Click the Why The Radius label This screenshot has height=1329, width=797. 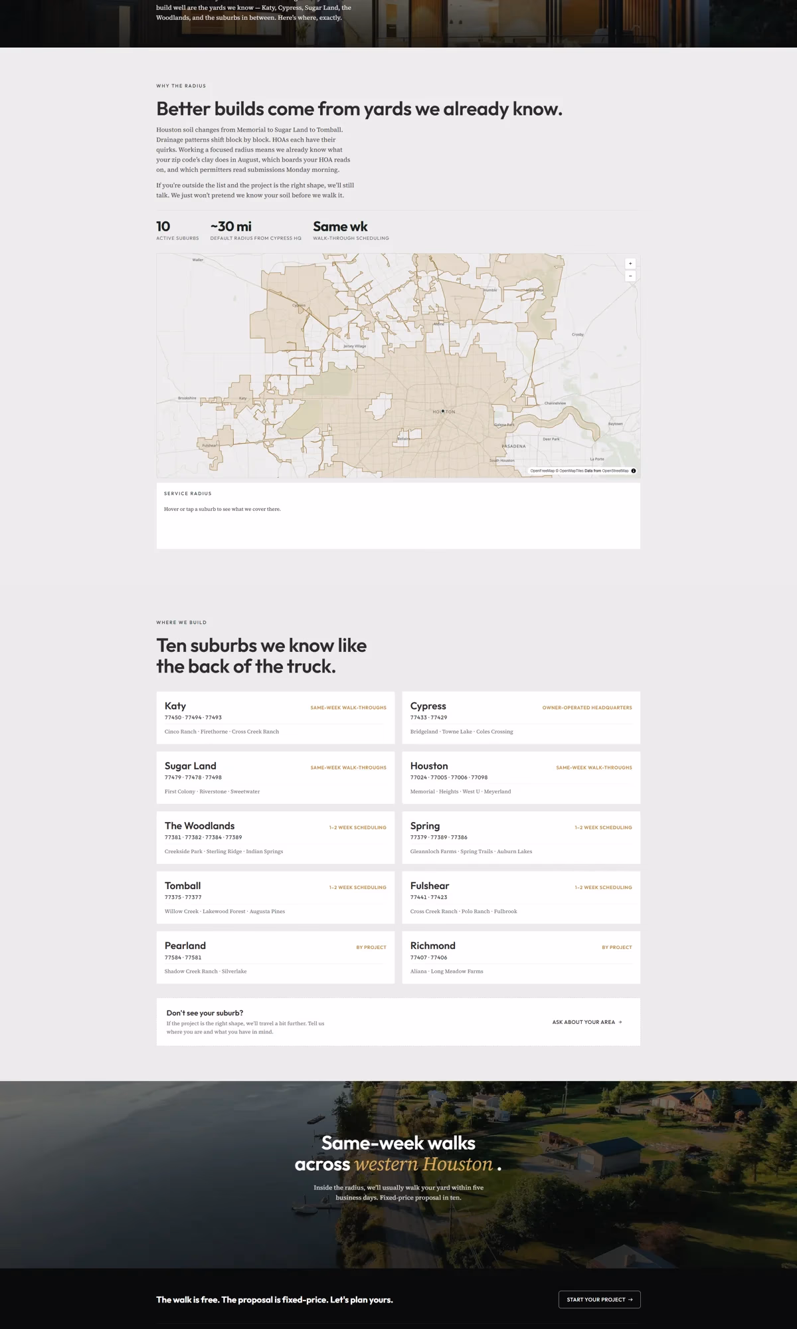coord(181,86)
